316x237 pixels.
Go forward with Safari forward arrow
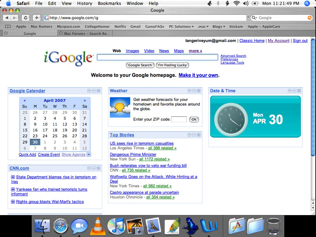point(14,18)
